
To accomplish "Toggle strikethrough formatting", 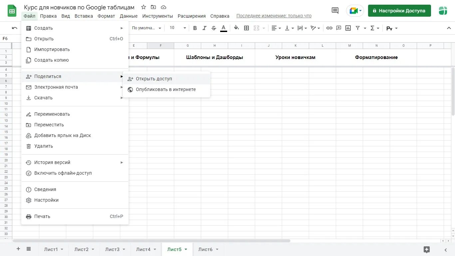I will [214, 28].
